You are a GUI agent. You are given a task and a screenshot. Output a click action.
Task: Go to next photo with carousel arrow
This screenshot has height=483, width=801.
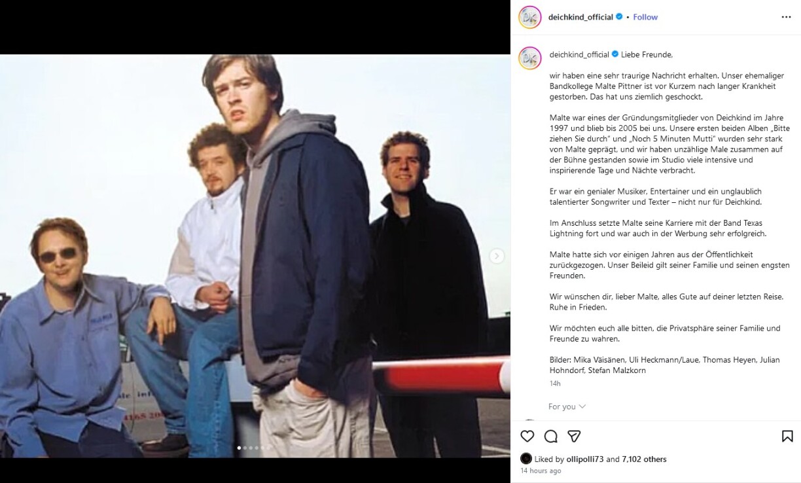497,256
